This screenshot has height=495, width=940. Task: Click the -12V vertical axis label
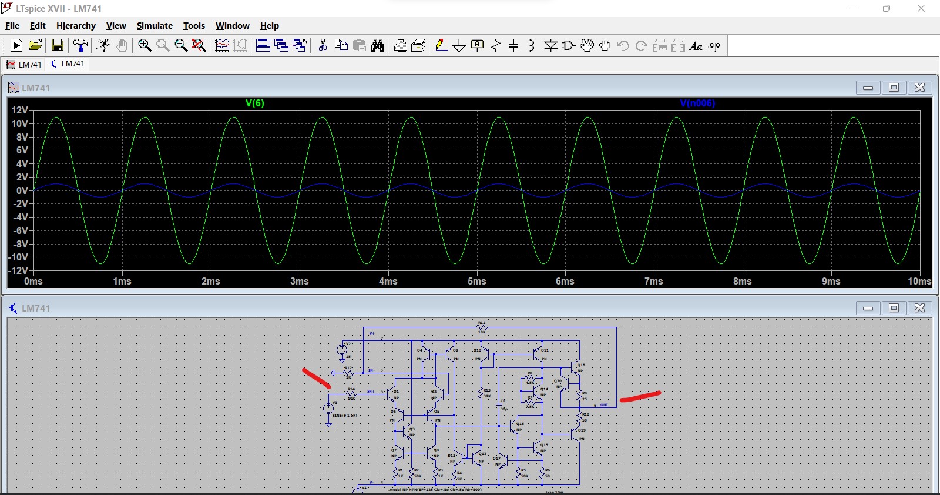[x=18, y=270]
